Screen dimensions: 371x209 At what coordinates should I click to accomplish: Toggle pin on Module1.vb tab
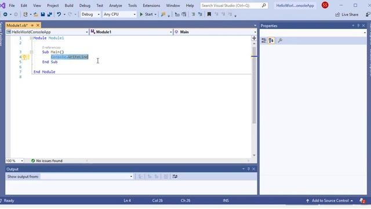click(32, 25)
